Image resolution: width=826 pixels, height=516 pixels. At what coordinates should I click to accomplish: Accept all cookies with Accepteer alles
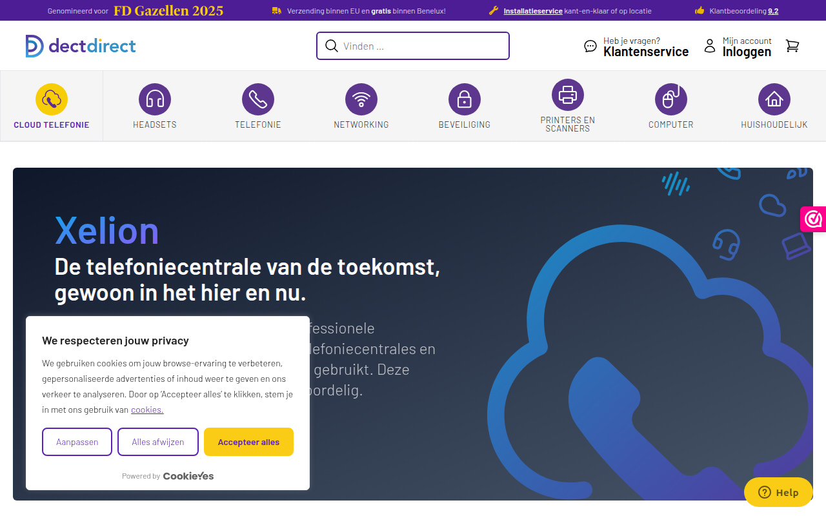[x=248, y=442]
